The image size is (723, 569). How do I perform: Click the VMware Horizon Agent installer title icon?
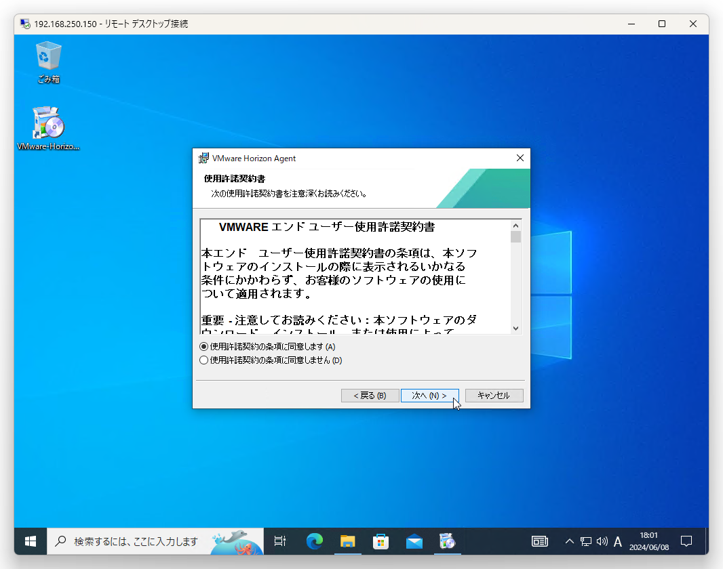tap(203, 159)
